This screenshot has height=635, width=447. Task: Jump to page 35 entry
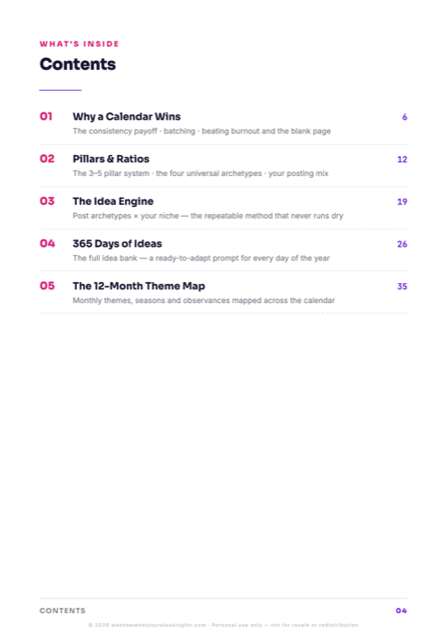coord(402,287)
